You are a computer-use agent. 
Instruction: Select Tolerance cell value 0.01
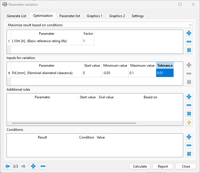(165, 73)
